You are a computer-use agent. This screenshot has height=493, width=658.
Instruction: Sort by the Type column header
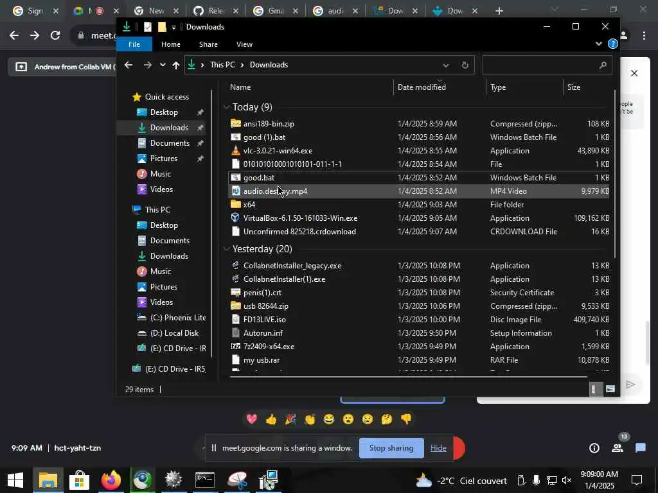click(498, 87)
